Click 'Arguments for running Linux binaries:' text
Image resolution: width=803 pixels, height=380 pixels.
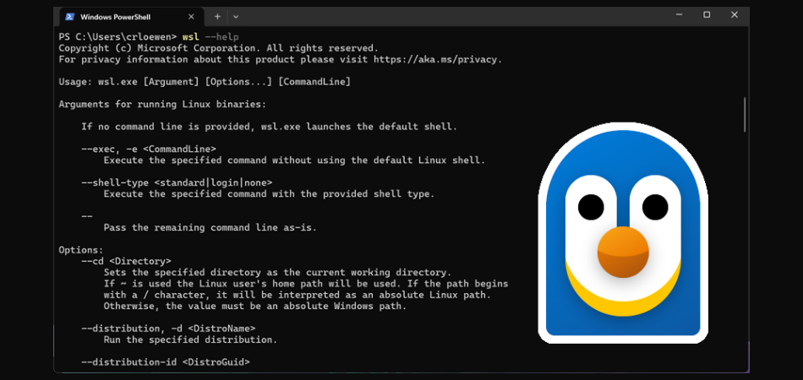point(162,105)
